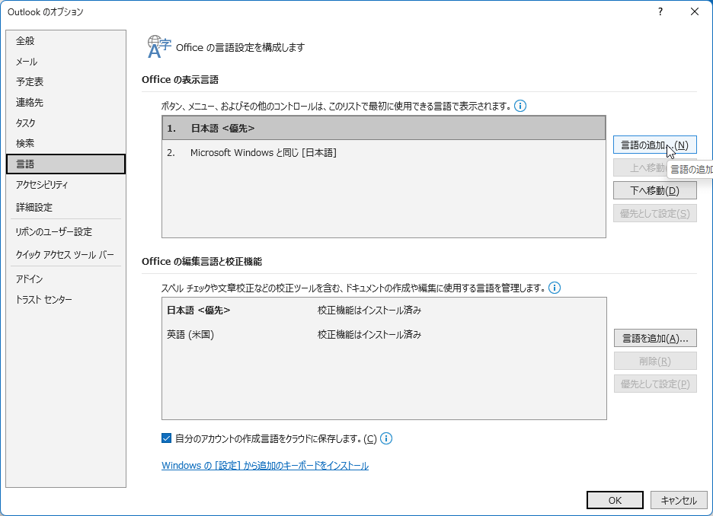Open the 全般 options category
Viewport: 713px width, 516px height.
pyautogui.click(x=66, y=41)
